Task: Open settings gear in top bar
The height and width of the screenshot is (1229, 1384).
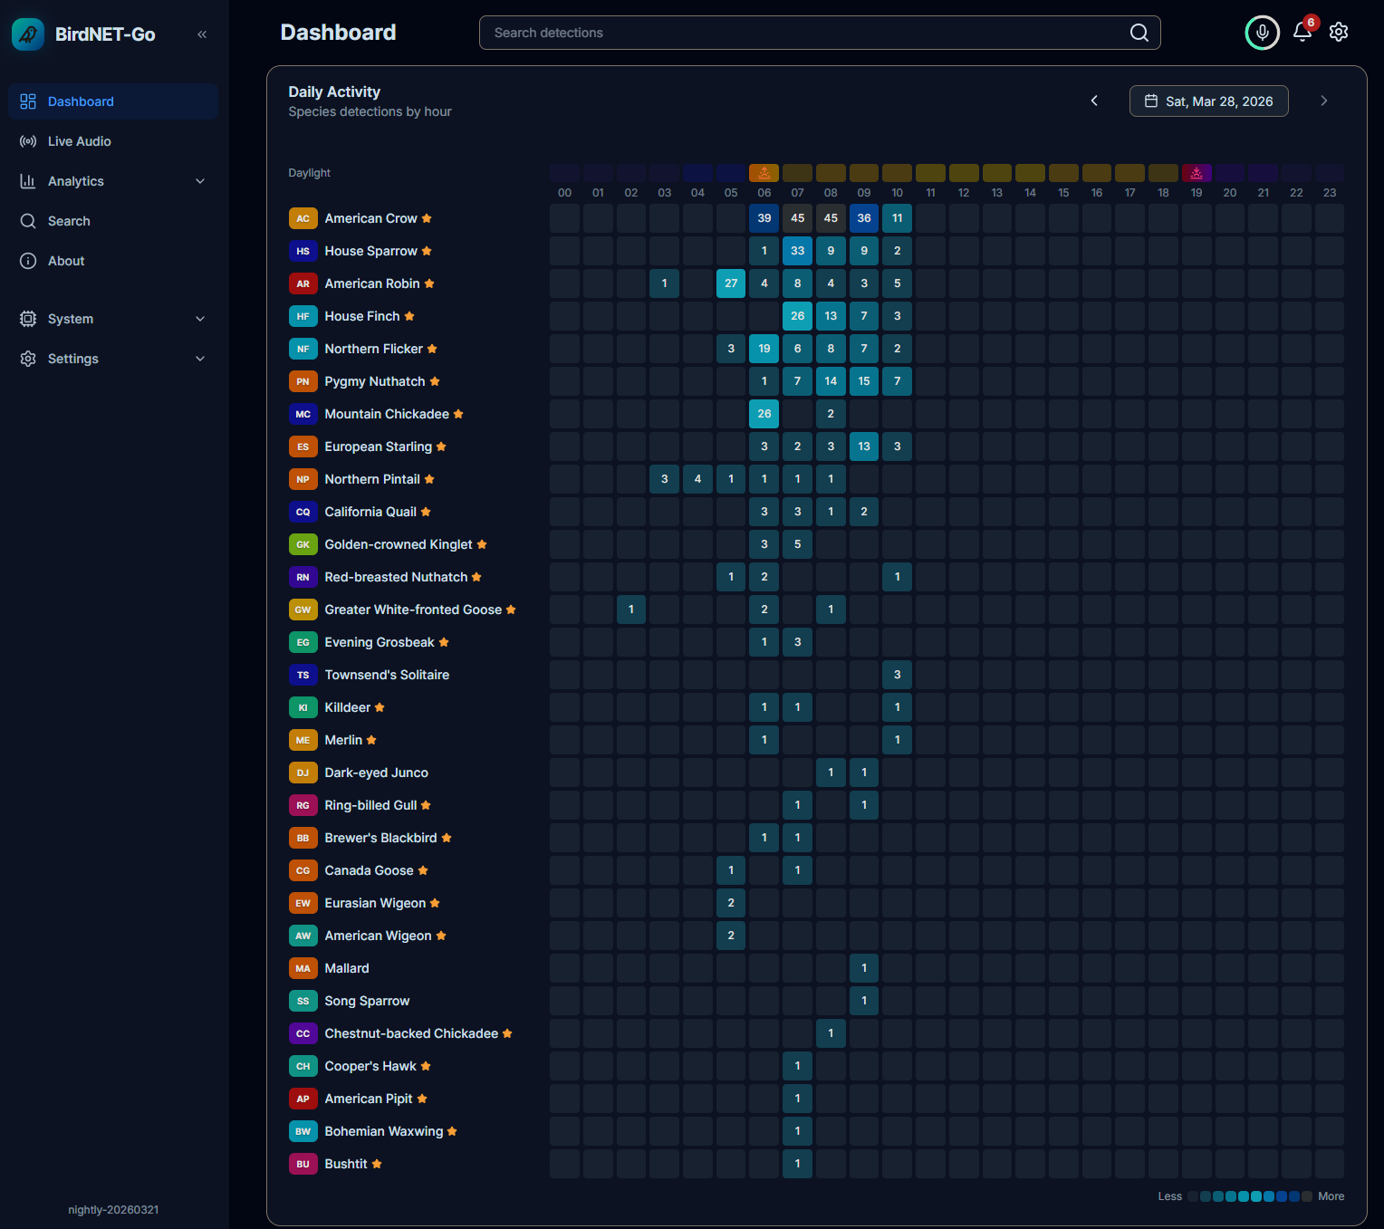Action: (x=1339, y=33)
